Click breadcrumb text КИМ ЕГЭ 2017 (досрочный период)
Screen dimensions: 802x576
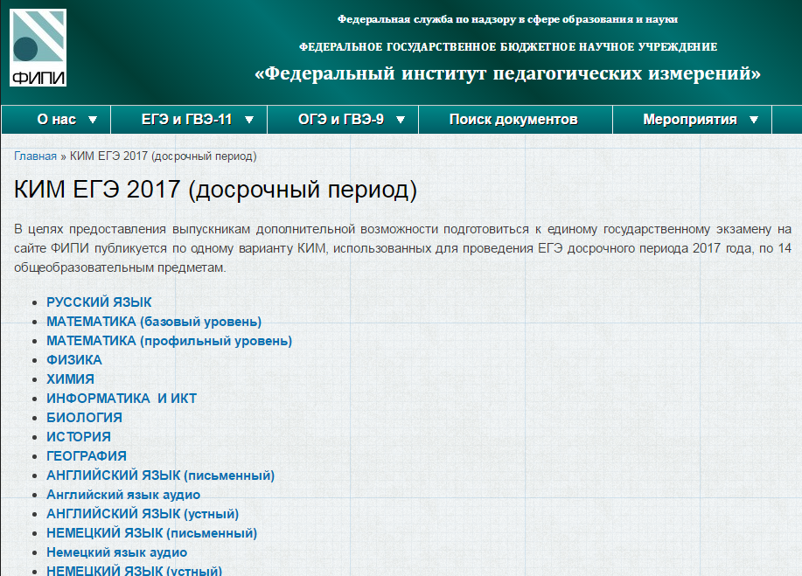pos(164,156)
